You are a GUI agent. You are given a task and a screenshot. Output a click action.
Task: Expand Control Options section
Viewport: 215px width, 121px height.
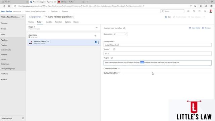(x=112, y=69)
